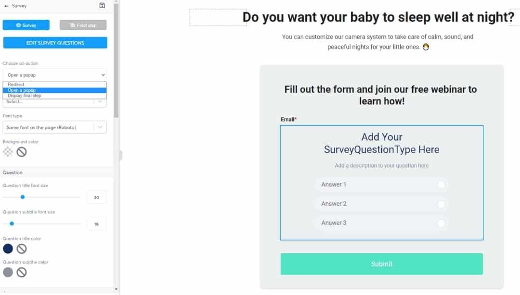This screenshot has width=520, height=295.
Task: Select the Answer 3 radio button
Action: tap(442, 223)
